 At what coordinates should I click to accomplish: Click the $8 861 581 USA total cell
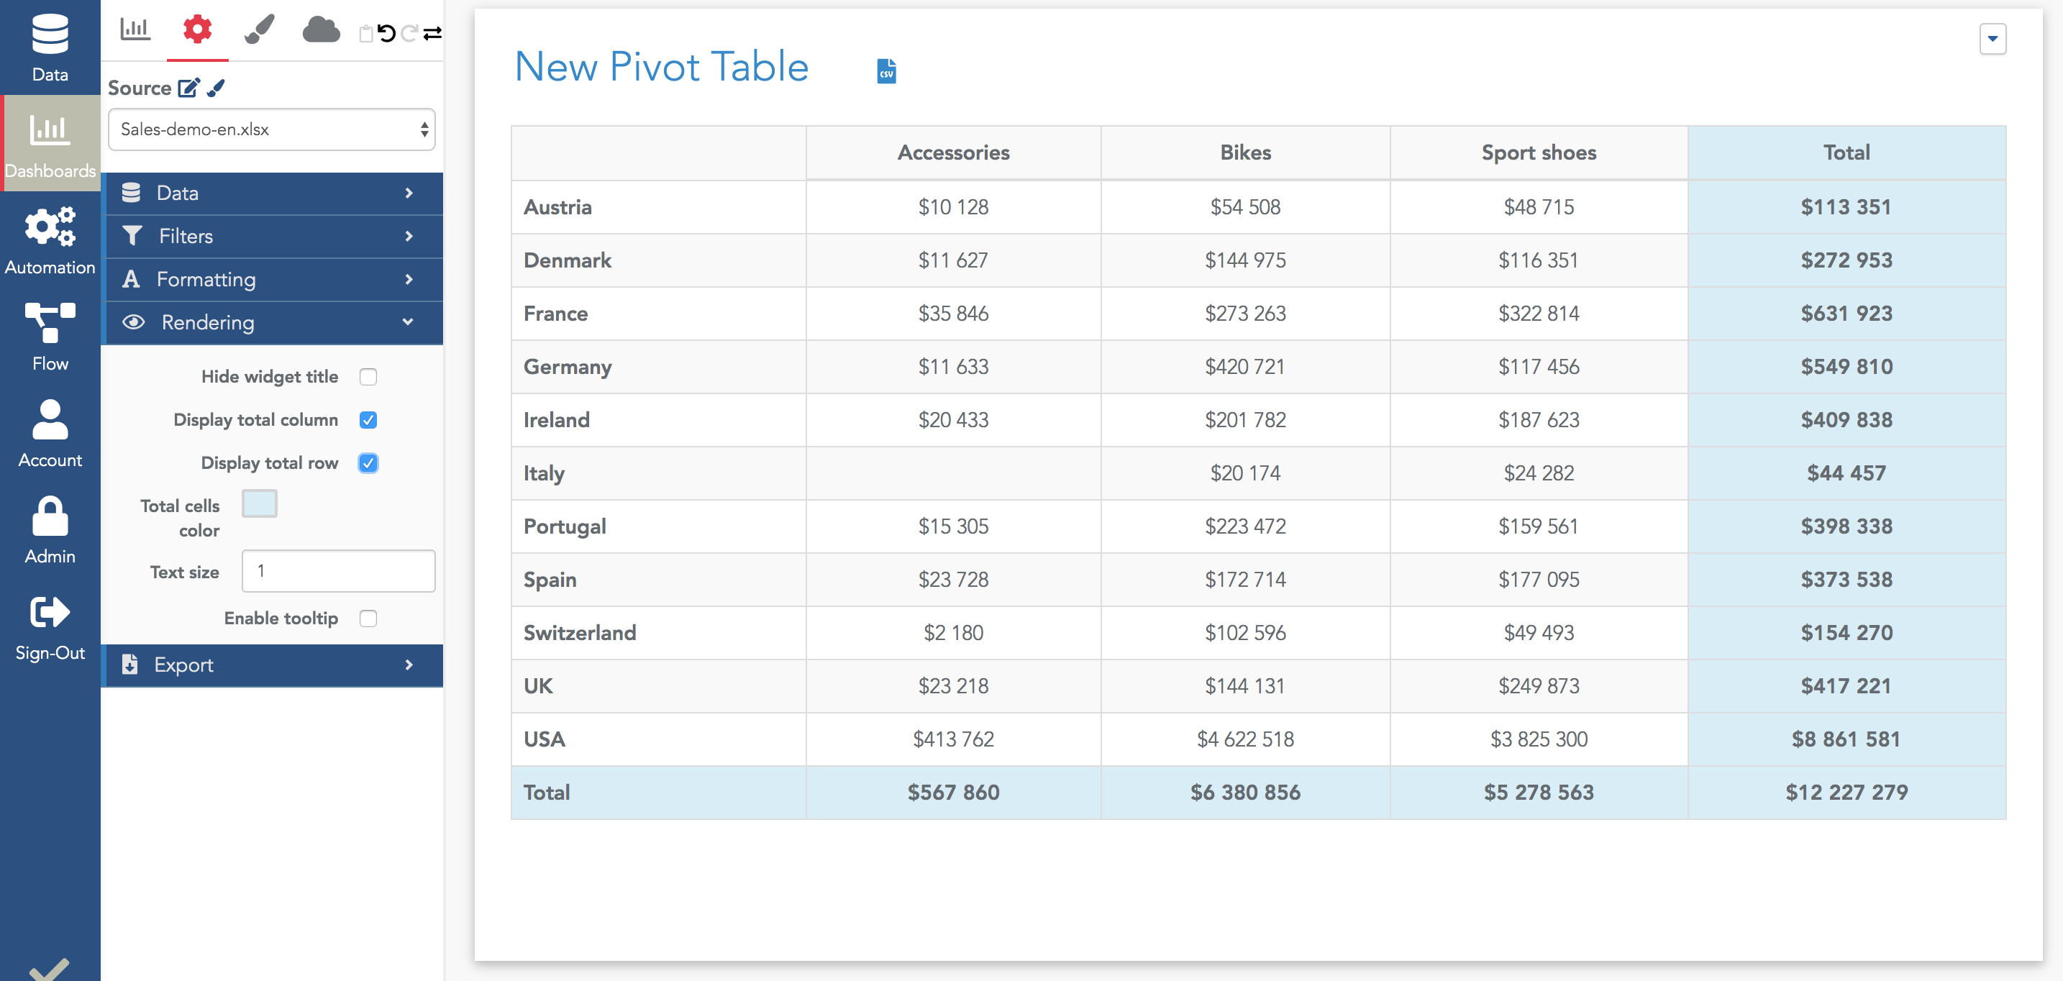1846,739
